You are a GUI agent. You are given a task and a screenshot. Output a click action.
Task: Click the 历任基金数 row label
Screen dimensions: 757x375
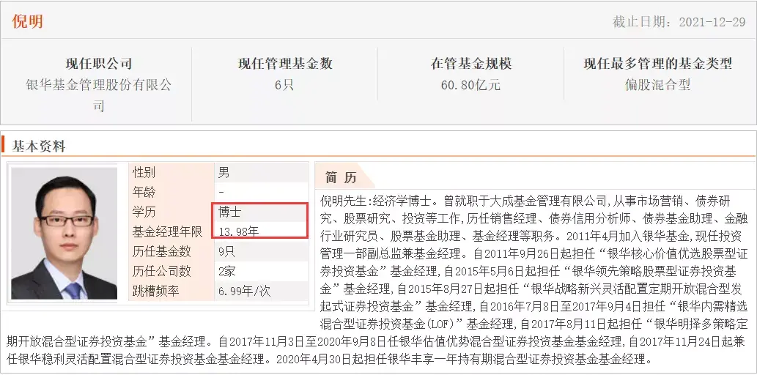pos(161,251)
